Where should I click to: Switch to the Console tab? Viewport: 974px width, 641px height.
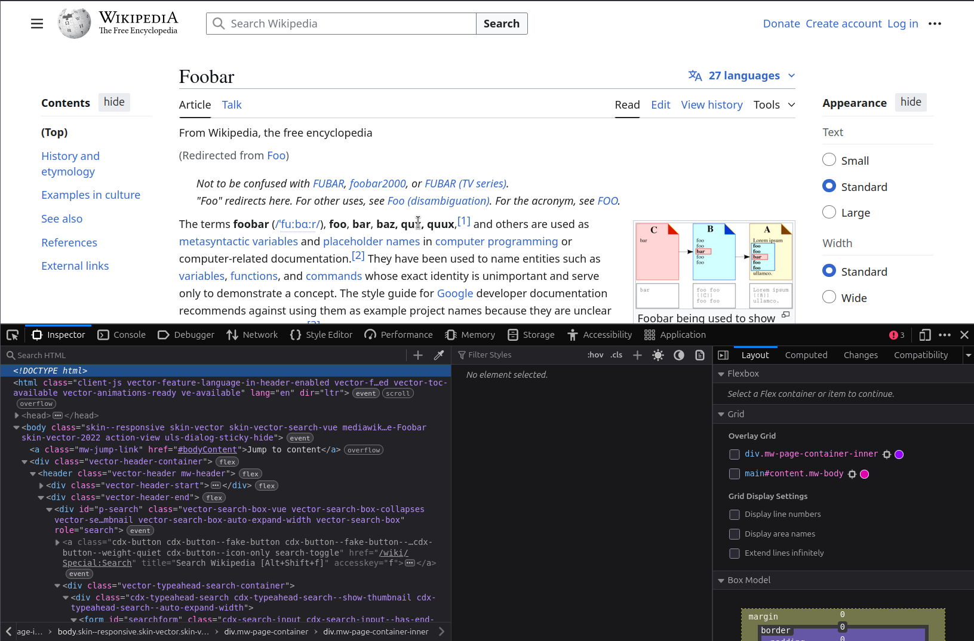[122, 335]
